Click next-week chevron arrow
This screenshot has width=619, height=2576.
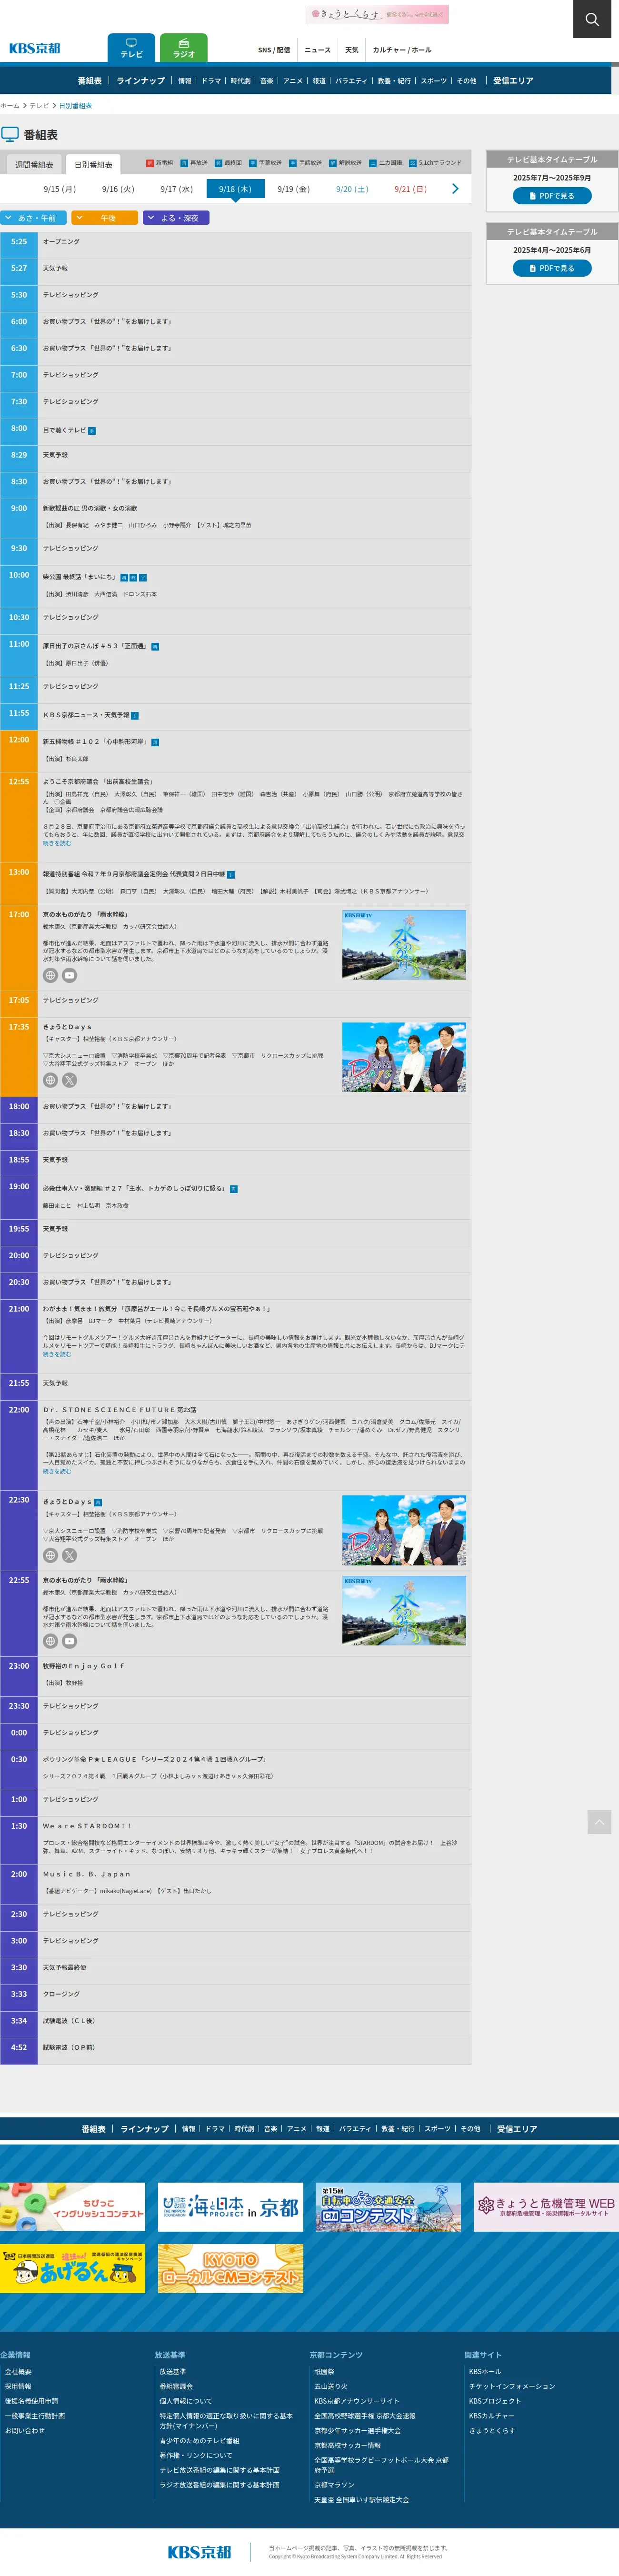click(x=455, y=189)
